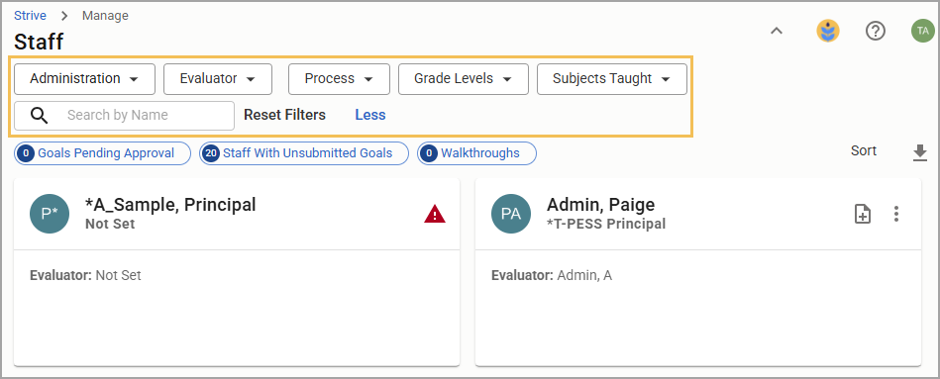Click Evaluator: Not Set text

click(x=86, y=275)
